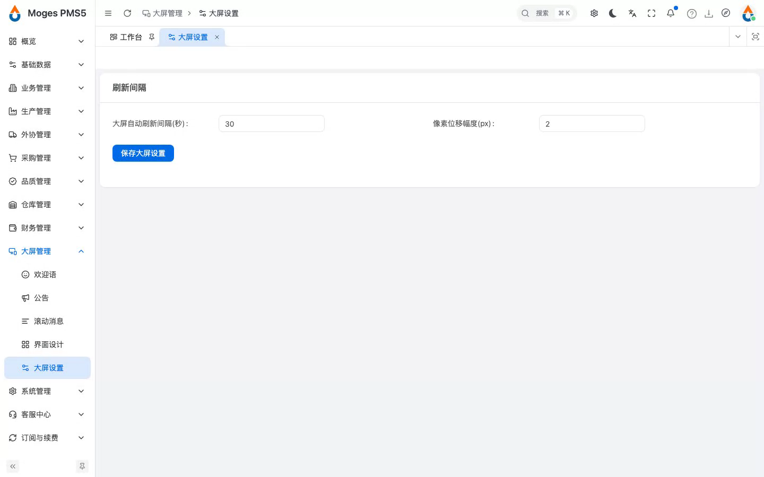This screenshot has height=477, width=764.
Task: Expand the 品质管理 menu
Action: [48, 181]
